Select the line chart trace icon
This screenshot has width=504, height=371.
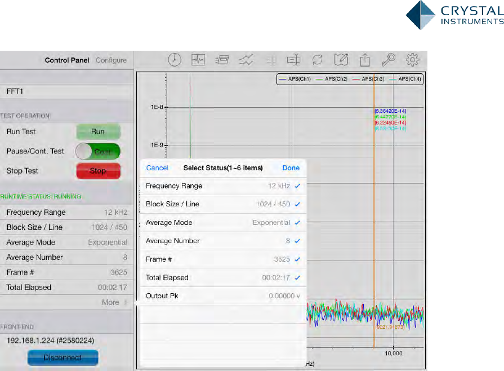(246, 60)
